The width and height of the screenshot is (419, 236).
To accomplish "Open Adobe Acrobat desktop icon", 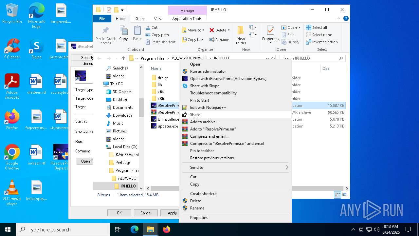I will pyautogui.click(x=12, y=87).
